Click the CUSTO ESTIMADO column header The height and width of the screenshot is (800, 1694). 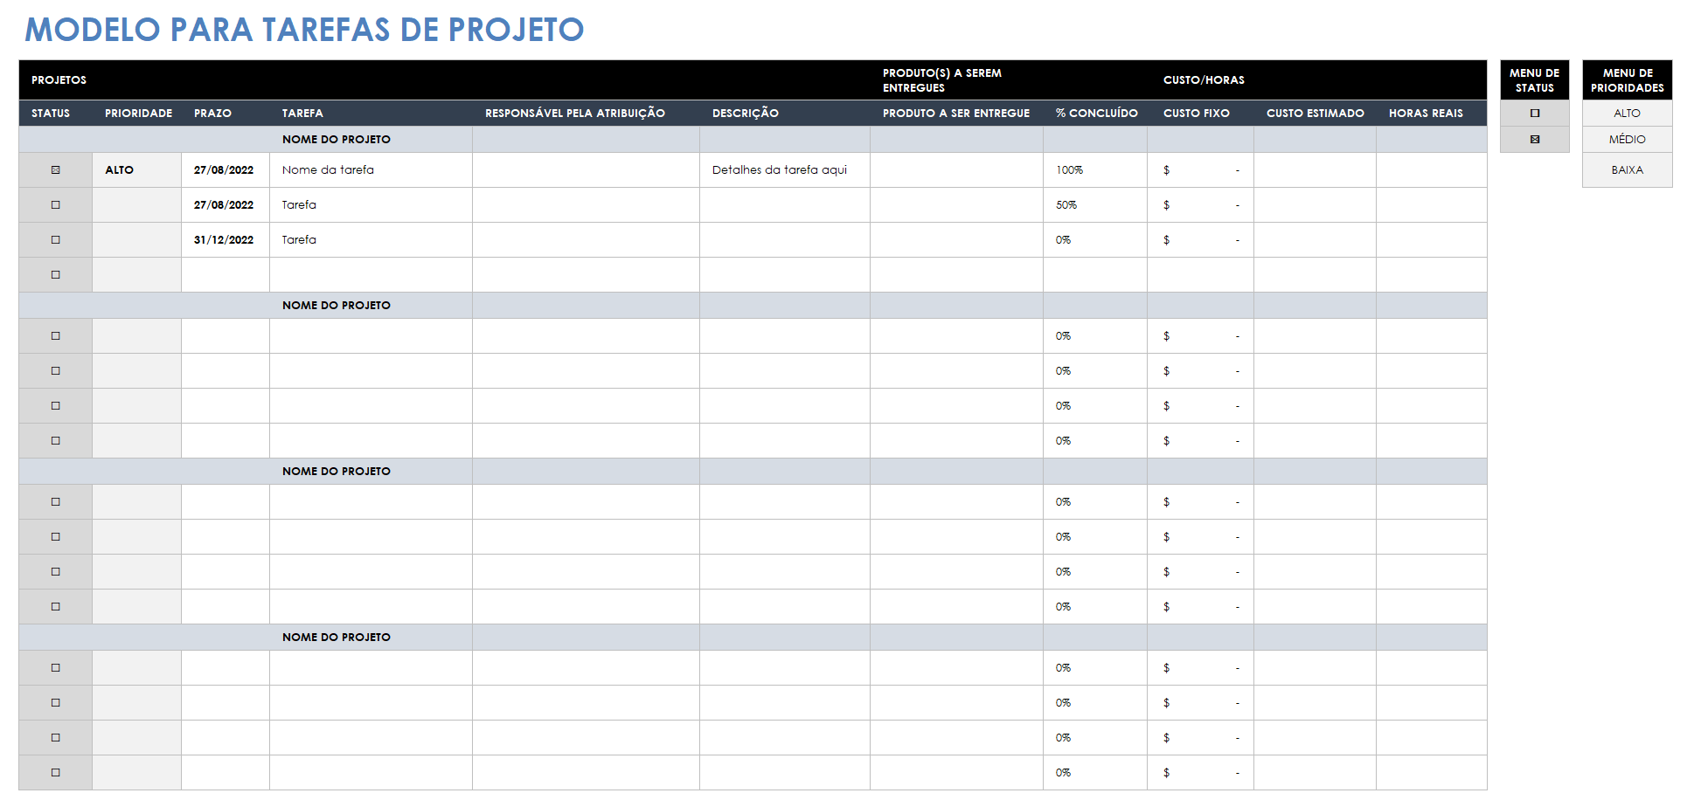(x=1316, y=114)
